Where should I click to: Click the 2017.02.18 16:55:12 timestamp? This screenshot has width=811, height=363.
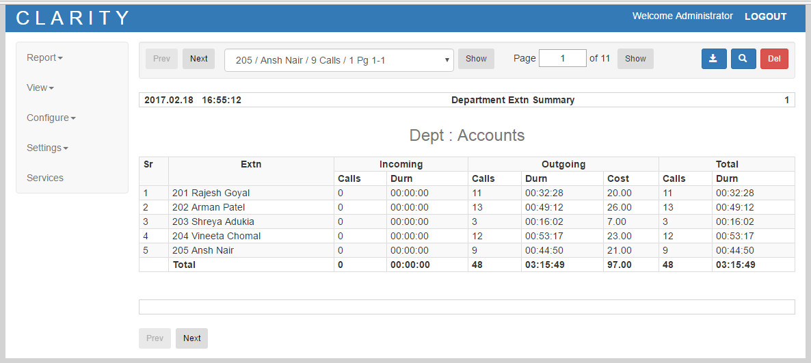tap(193, 100)
